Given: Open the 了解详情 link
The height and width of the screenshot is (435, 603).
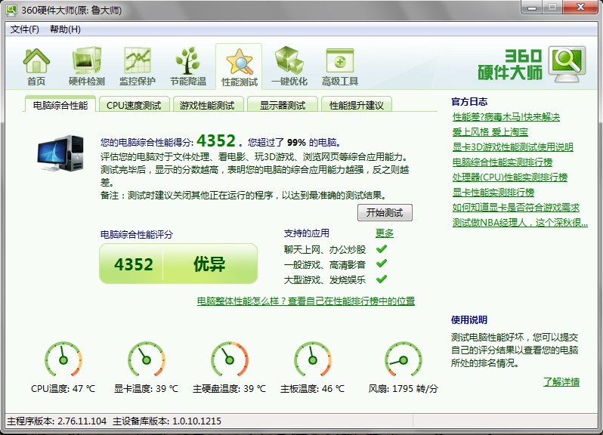Looking at the screenshot, I should click(561, 381).
